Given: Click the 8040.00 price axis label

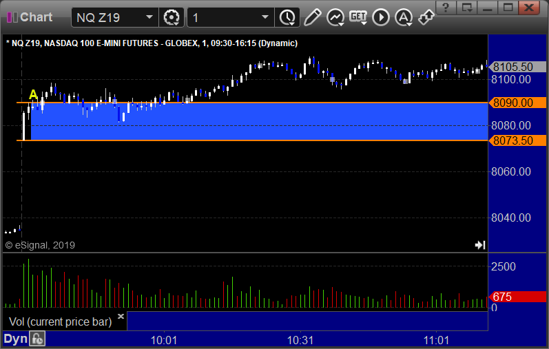Looking at the screenshot, I should [511, 218].
